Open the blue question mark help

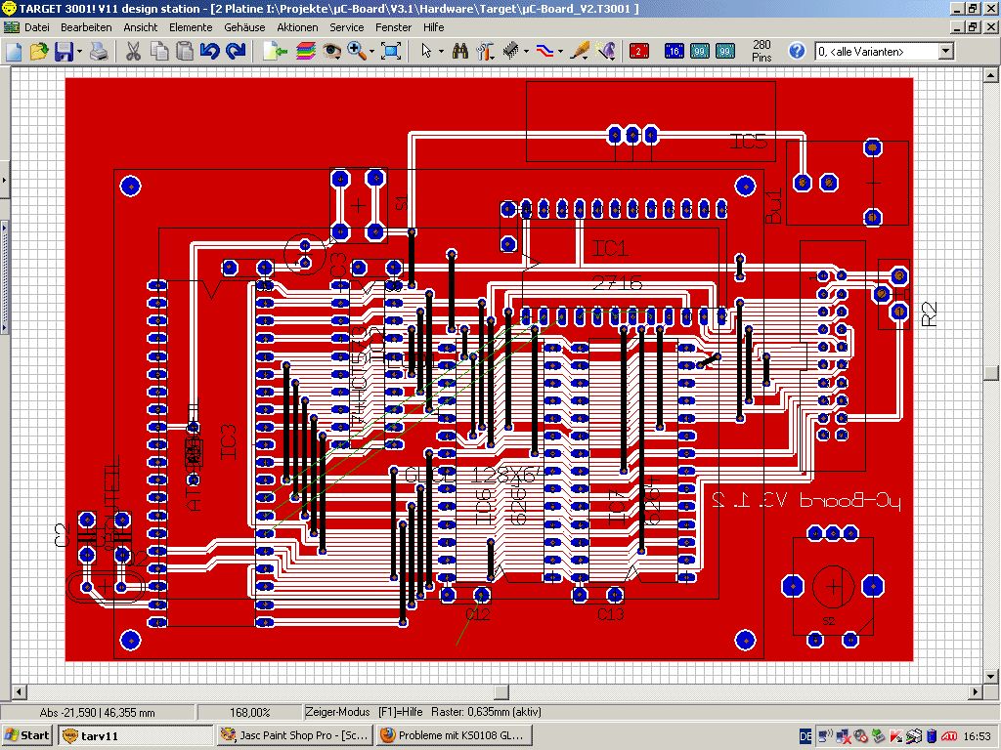[797, 51]
